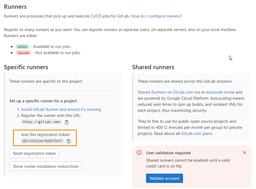The height and width of the screenshot is (189, 256).
Task: Click the https://gitlab.com/ URL field
Action: (x=41, y=122)
